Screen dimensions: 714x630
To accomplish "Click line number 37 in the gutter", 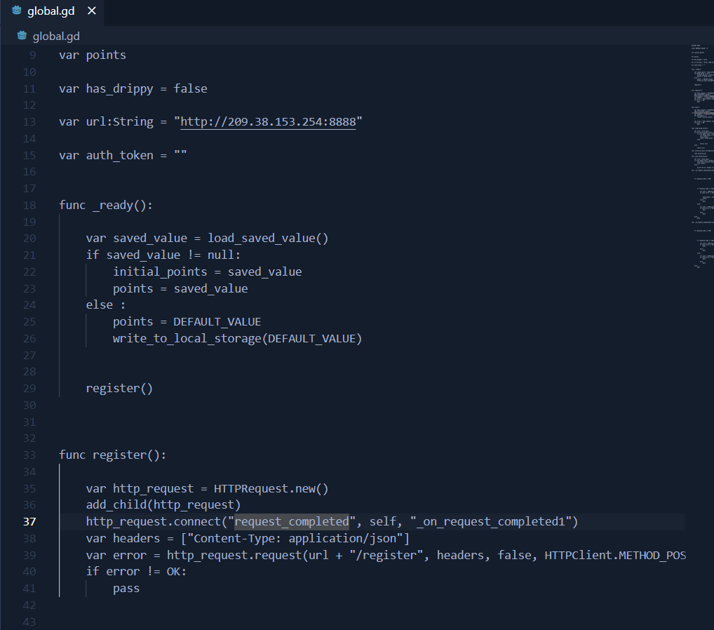I will [29, 521].
